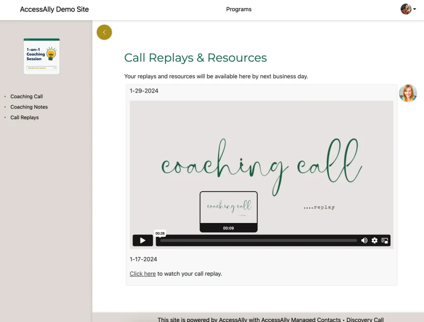
Task: Open the user profile avatar menu
Action: 408,9
